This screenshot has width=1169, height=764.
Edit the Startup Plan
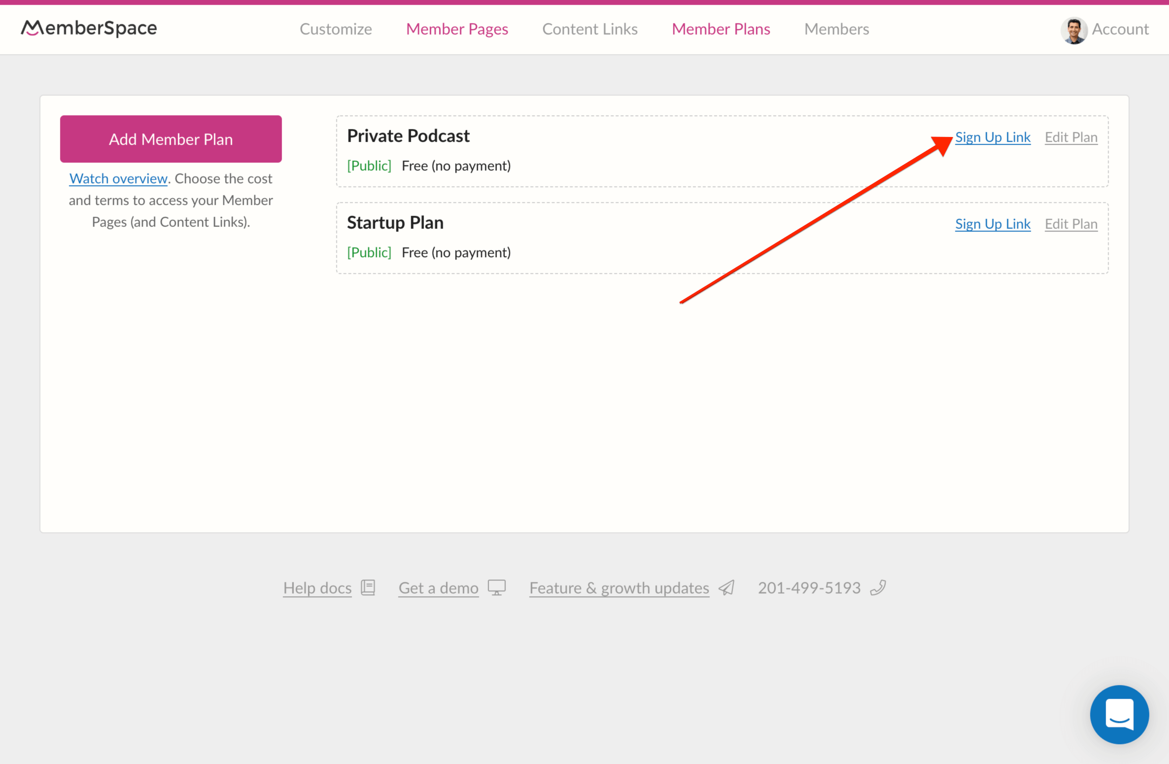(1071, 224)
